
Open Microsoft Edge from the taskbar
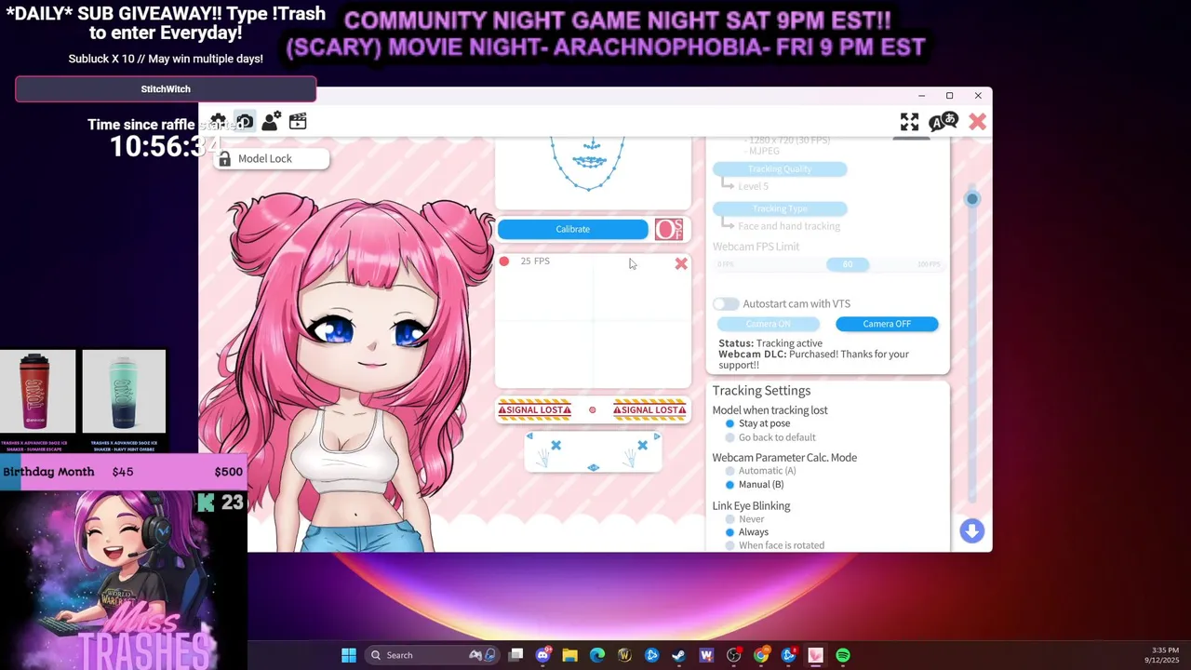point(597,655)
